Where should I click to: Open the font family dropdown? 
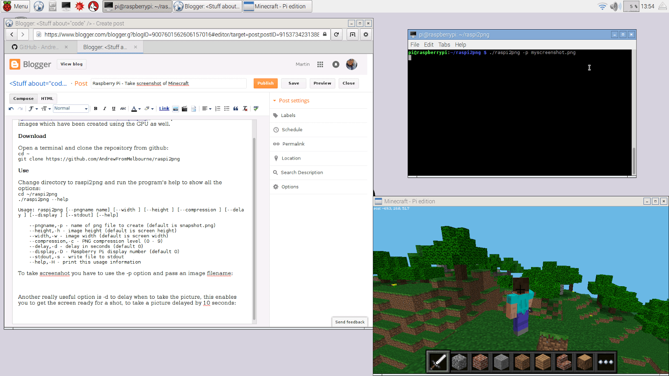coord(32,109)
